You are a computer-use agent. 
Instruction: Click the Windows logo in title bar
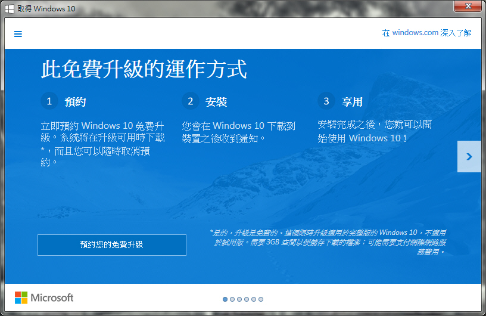(10, 9)
